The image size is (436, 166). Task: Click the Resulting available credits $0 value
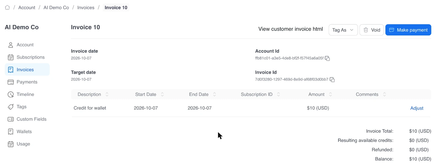tap(419, 141)
